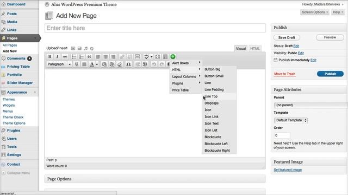Expand the Layout Columns submenu

[186, 76]
